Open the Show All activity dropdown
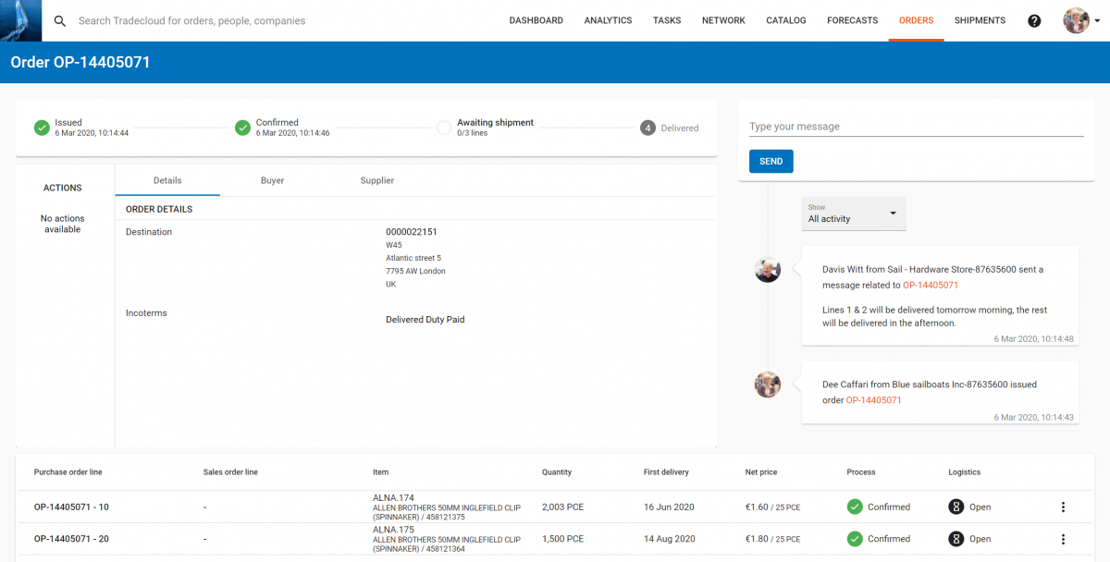This screenshot has height=562, width=1110. 853,214
